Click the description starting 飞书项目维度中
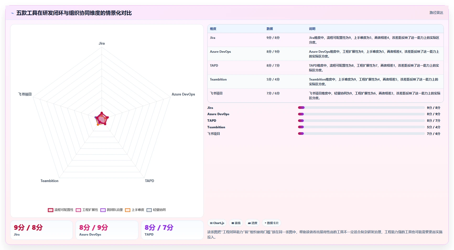This screenshot has width=454, height=250. coord(375,96)
